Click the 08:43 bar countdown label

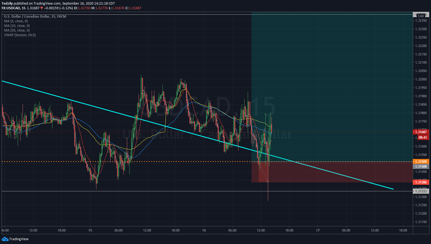tap(423, 137)
